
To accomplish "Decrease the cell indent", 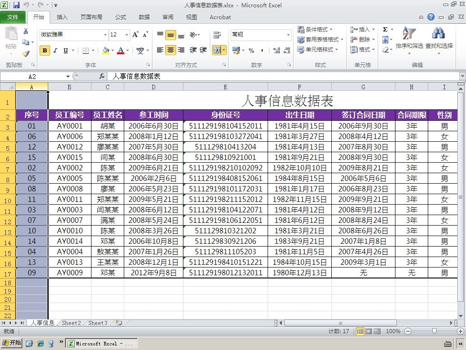I will pos(193,50).
